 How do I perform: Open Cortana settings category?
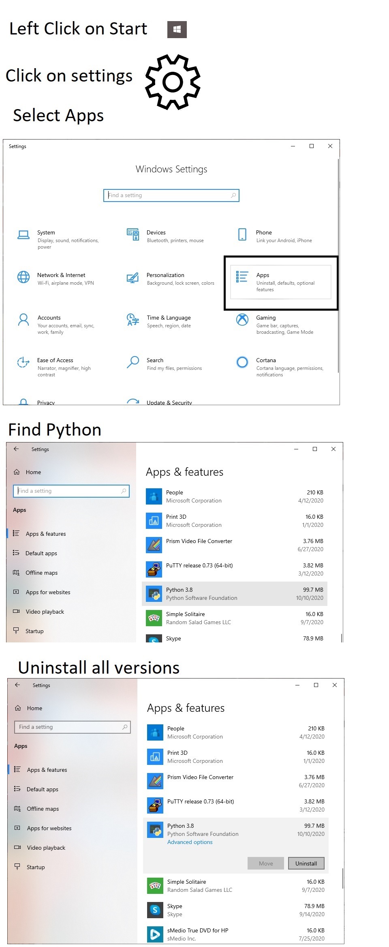(x=265, y=361)
